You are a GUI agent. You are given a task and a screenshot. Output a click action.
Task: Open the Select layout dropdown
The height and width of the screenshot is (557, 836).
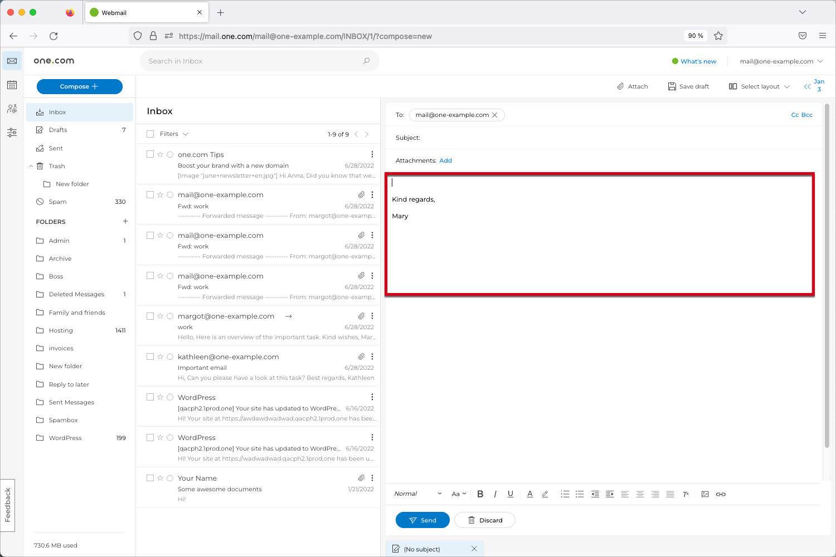coord(759,86)
